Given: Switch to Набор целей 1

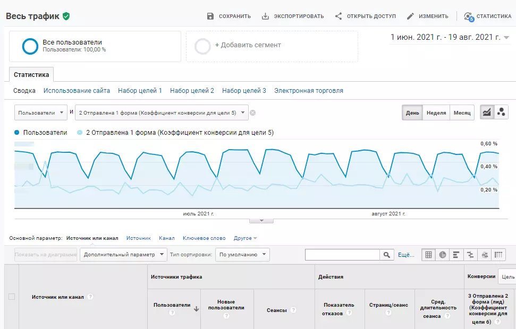Looking at the screenshot, I should click(140, 91).
